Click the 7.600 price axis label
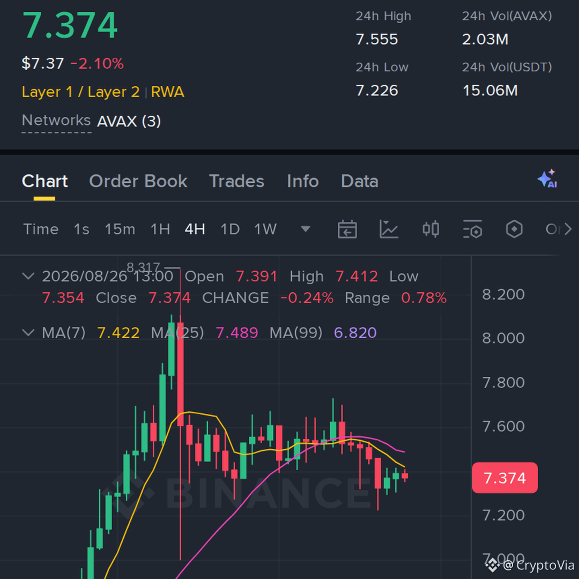 503,426
